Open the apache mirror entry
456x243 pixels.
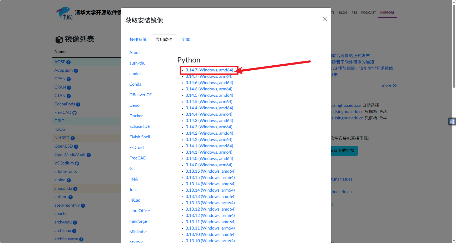pos(61,214)
